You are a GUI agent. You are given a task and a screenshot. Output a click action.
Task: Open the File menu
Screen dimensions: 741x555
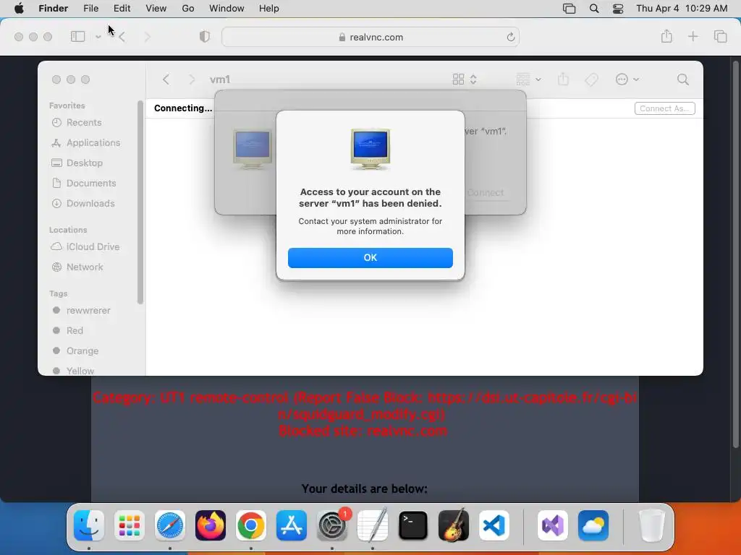90,9
